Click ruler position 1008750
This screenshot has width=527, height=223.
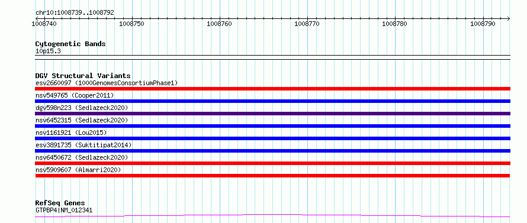click(131, 24)
